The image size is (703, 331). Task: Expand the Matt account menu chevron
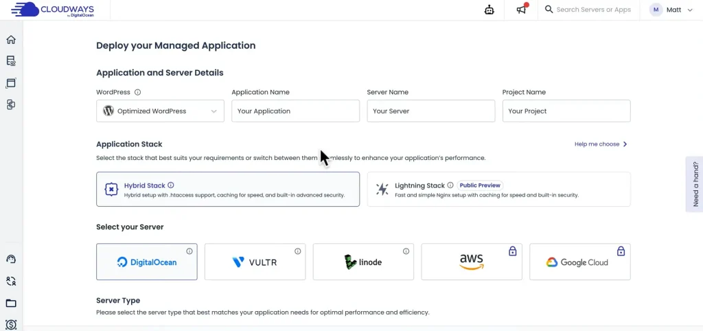690,10
